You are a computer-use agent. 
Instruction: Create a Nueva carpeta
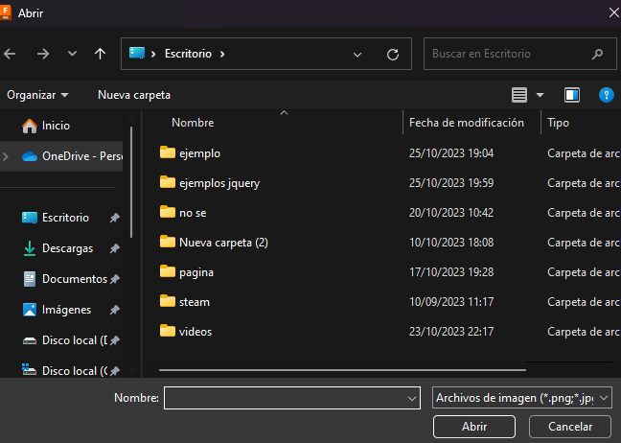coord(134,95)
